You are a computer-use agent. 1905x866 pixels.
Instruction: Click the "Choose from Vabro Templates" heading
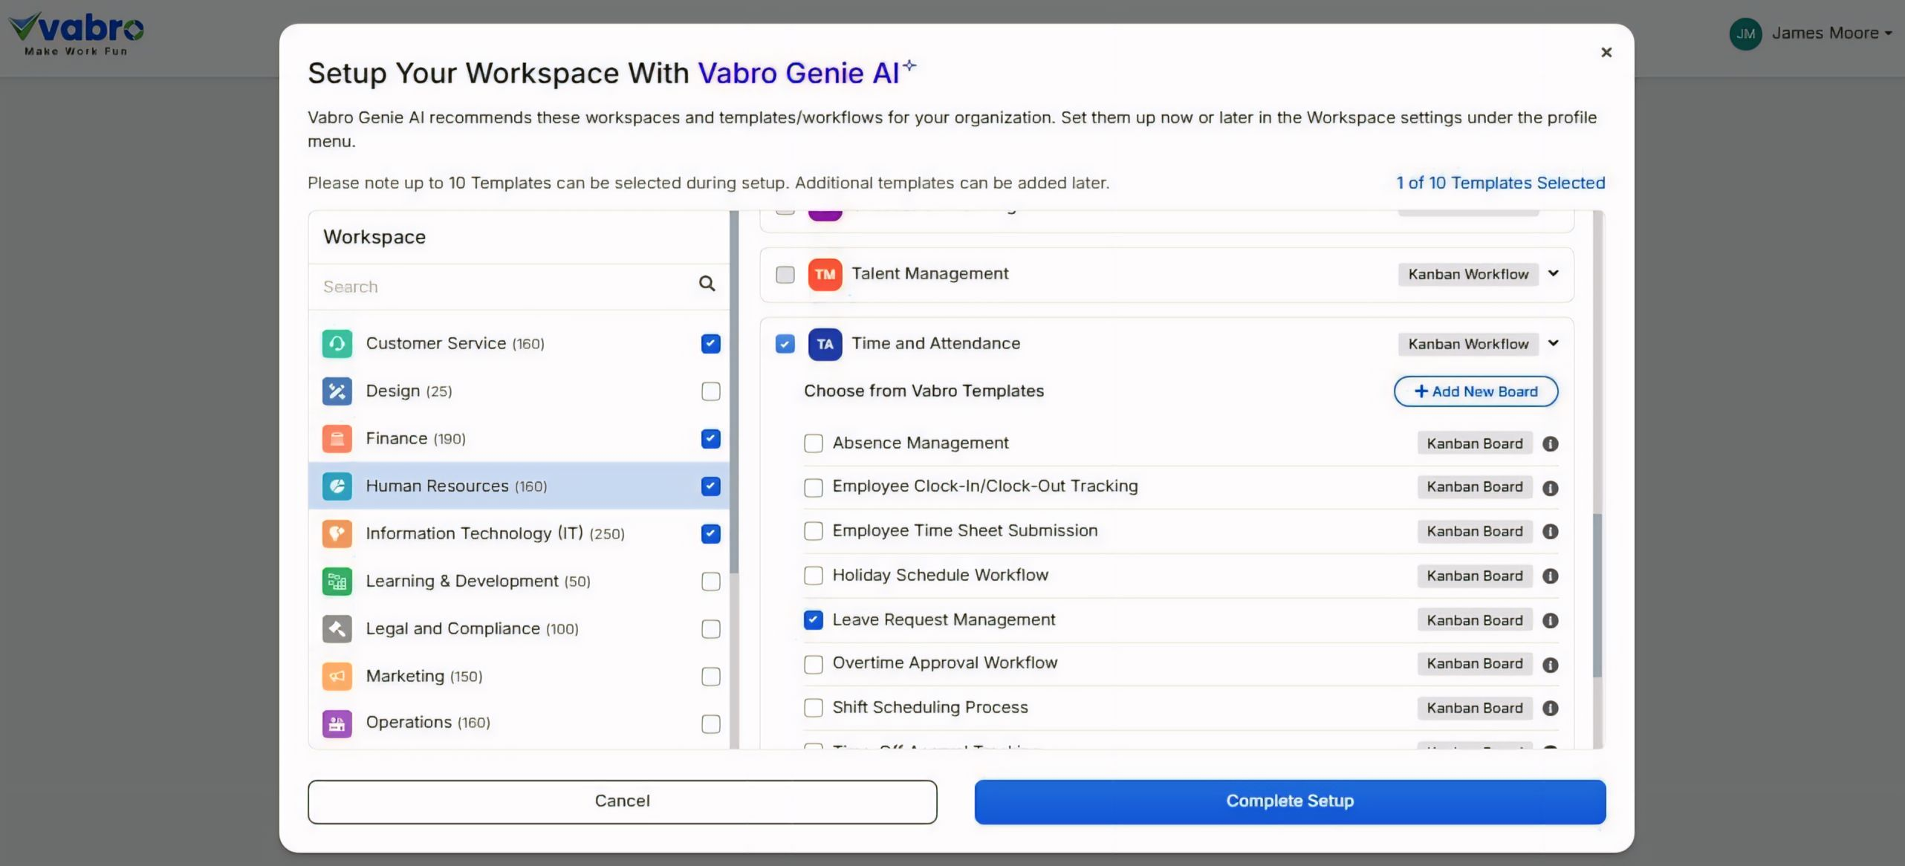coord(924,391)
